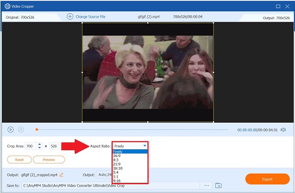Edit output filename with pencil icon
Image resolution: width=295 pixels, height=193 pixels.
tap(61, 175)
